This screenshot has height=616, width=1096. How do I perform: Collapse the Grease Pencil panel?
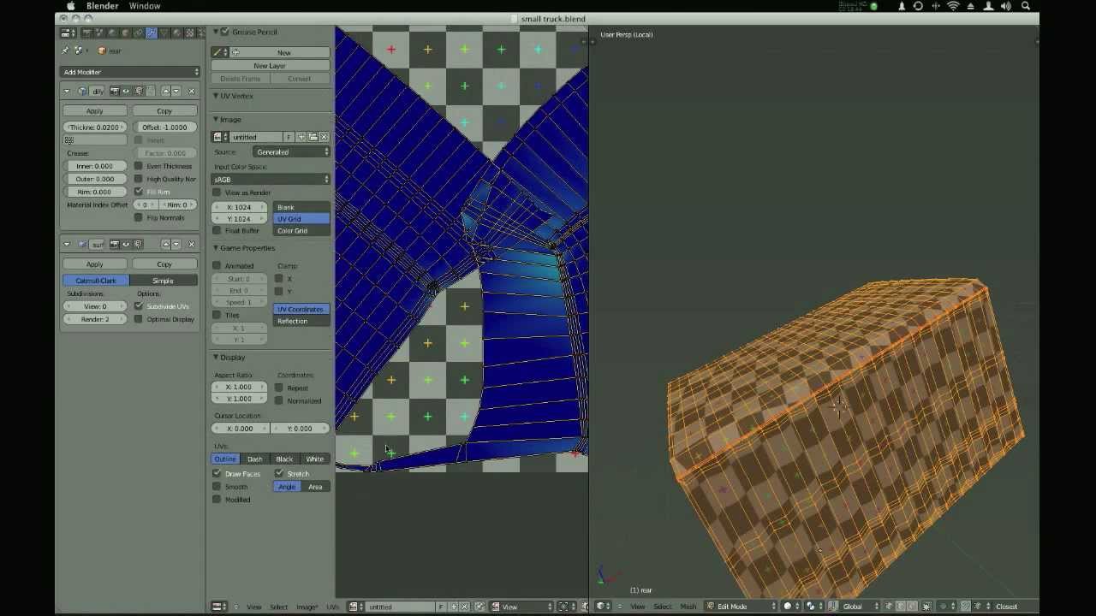coord(216,32)
